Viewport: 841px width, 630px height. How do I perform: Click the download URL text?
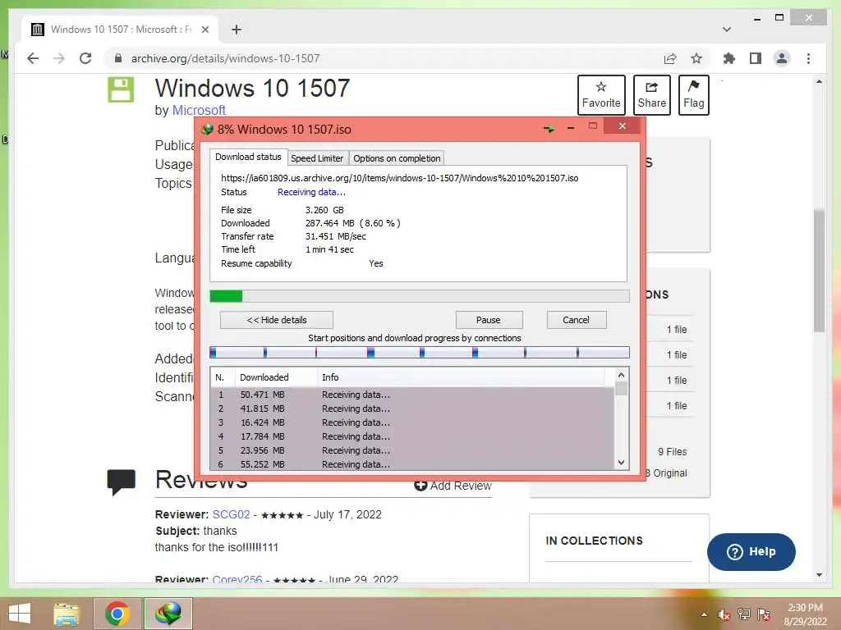coord(400,178)
